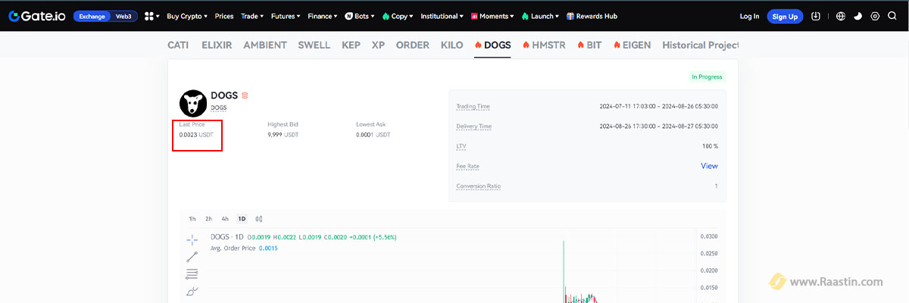This screenshot has width=909, height=303.
Task: Click the Log In link
Action: 749,16
